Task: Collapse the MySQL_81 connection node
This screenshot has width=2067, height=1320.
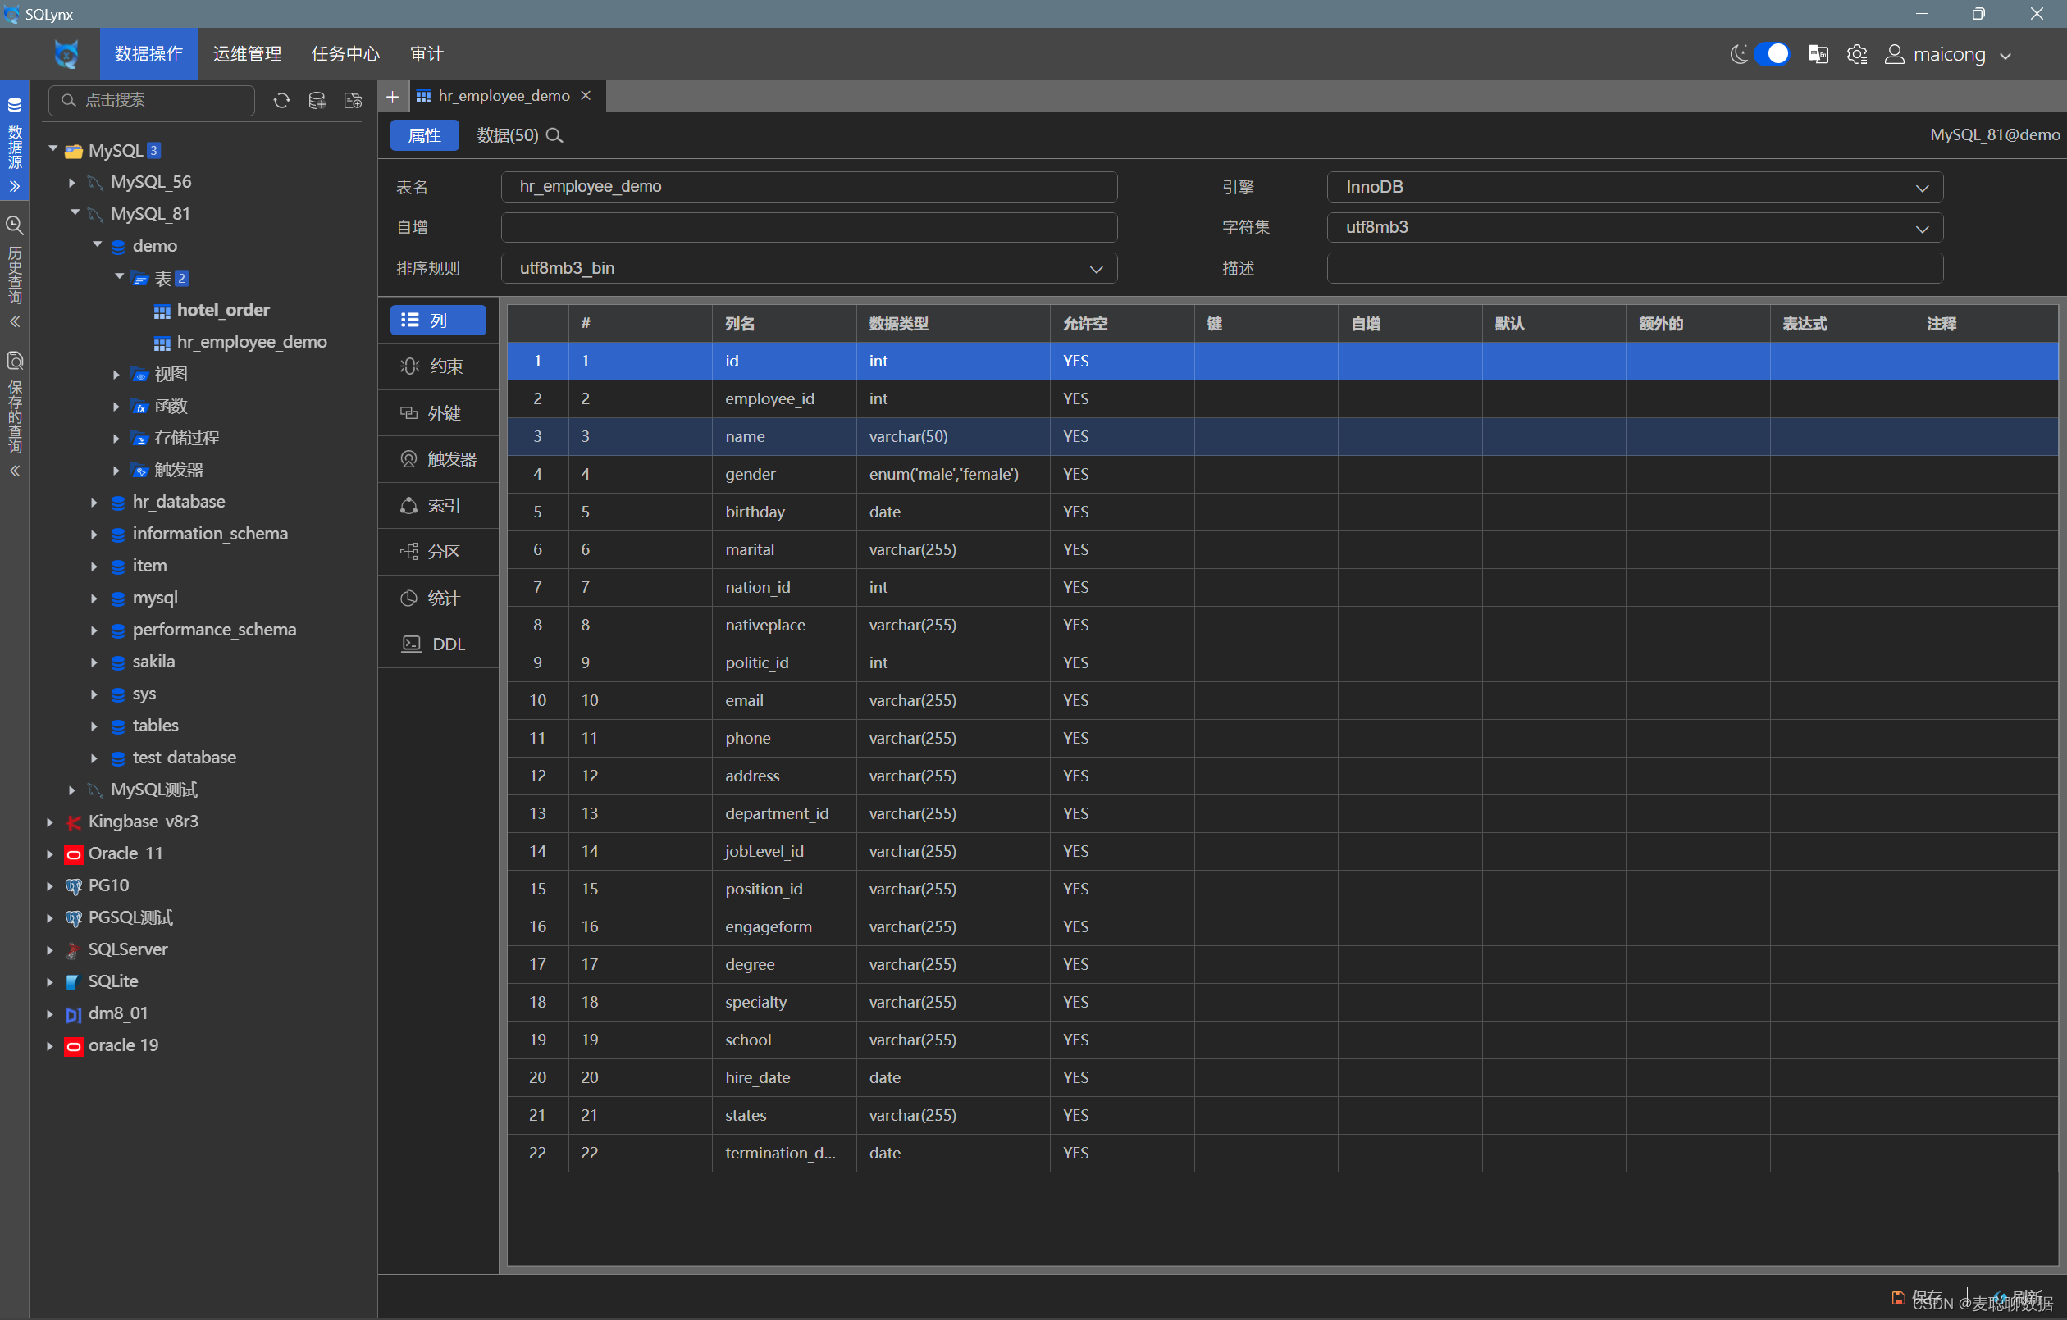Action: tap(75, 213)
